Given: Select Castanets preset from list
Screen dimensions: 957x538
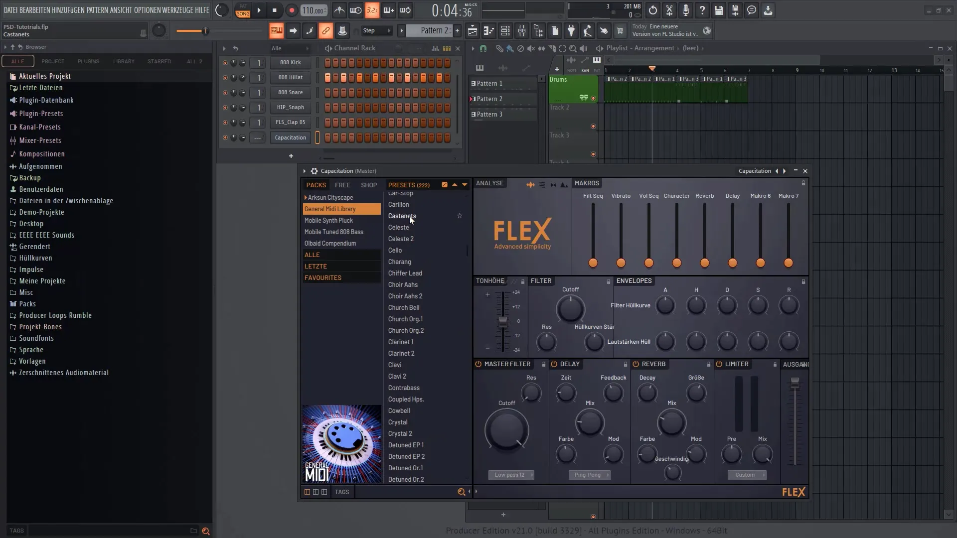Looking at the screenshot, I should [x=402, y=216].
